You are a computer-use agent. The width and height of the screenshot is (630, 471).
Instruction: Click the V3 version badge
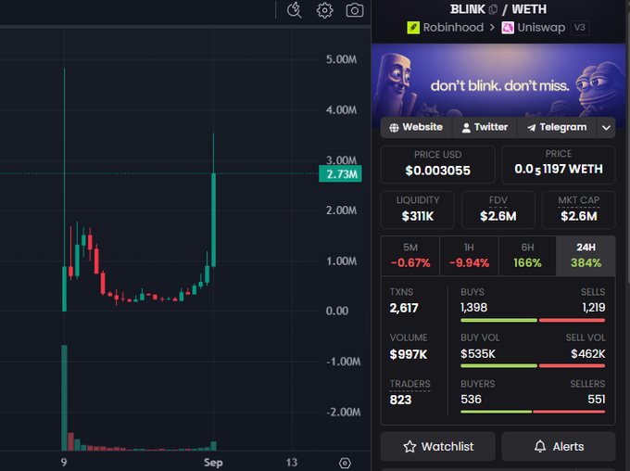click(x=579, y=27)
